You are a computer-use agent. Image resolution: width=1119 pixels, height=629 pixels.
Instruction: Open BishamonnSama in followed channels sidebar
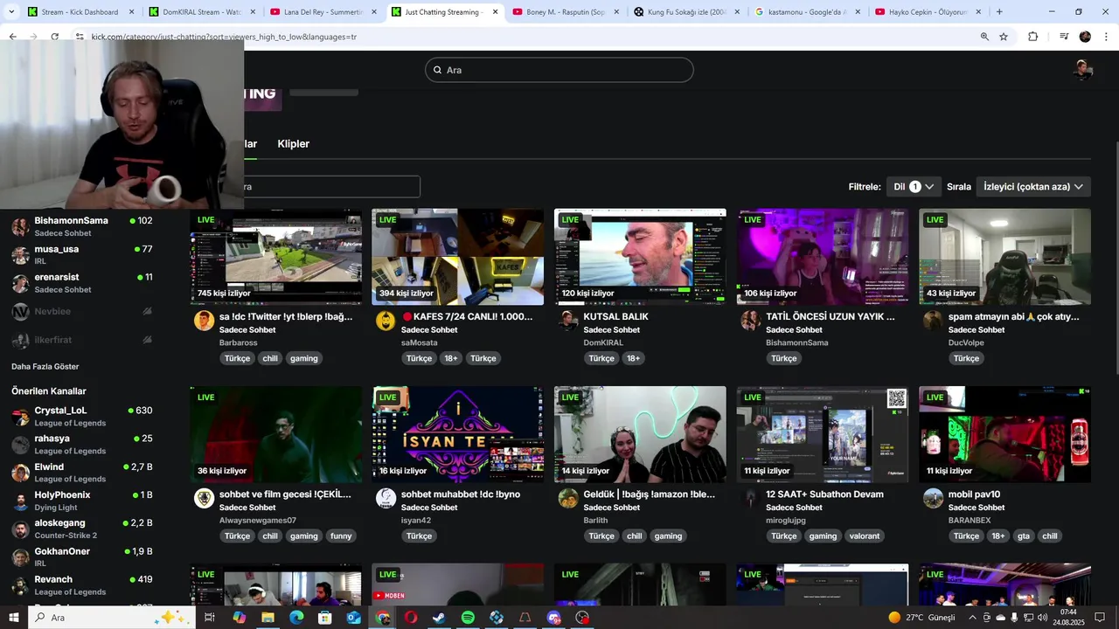point(83,226)
